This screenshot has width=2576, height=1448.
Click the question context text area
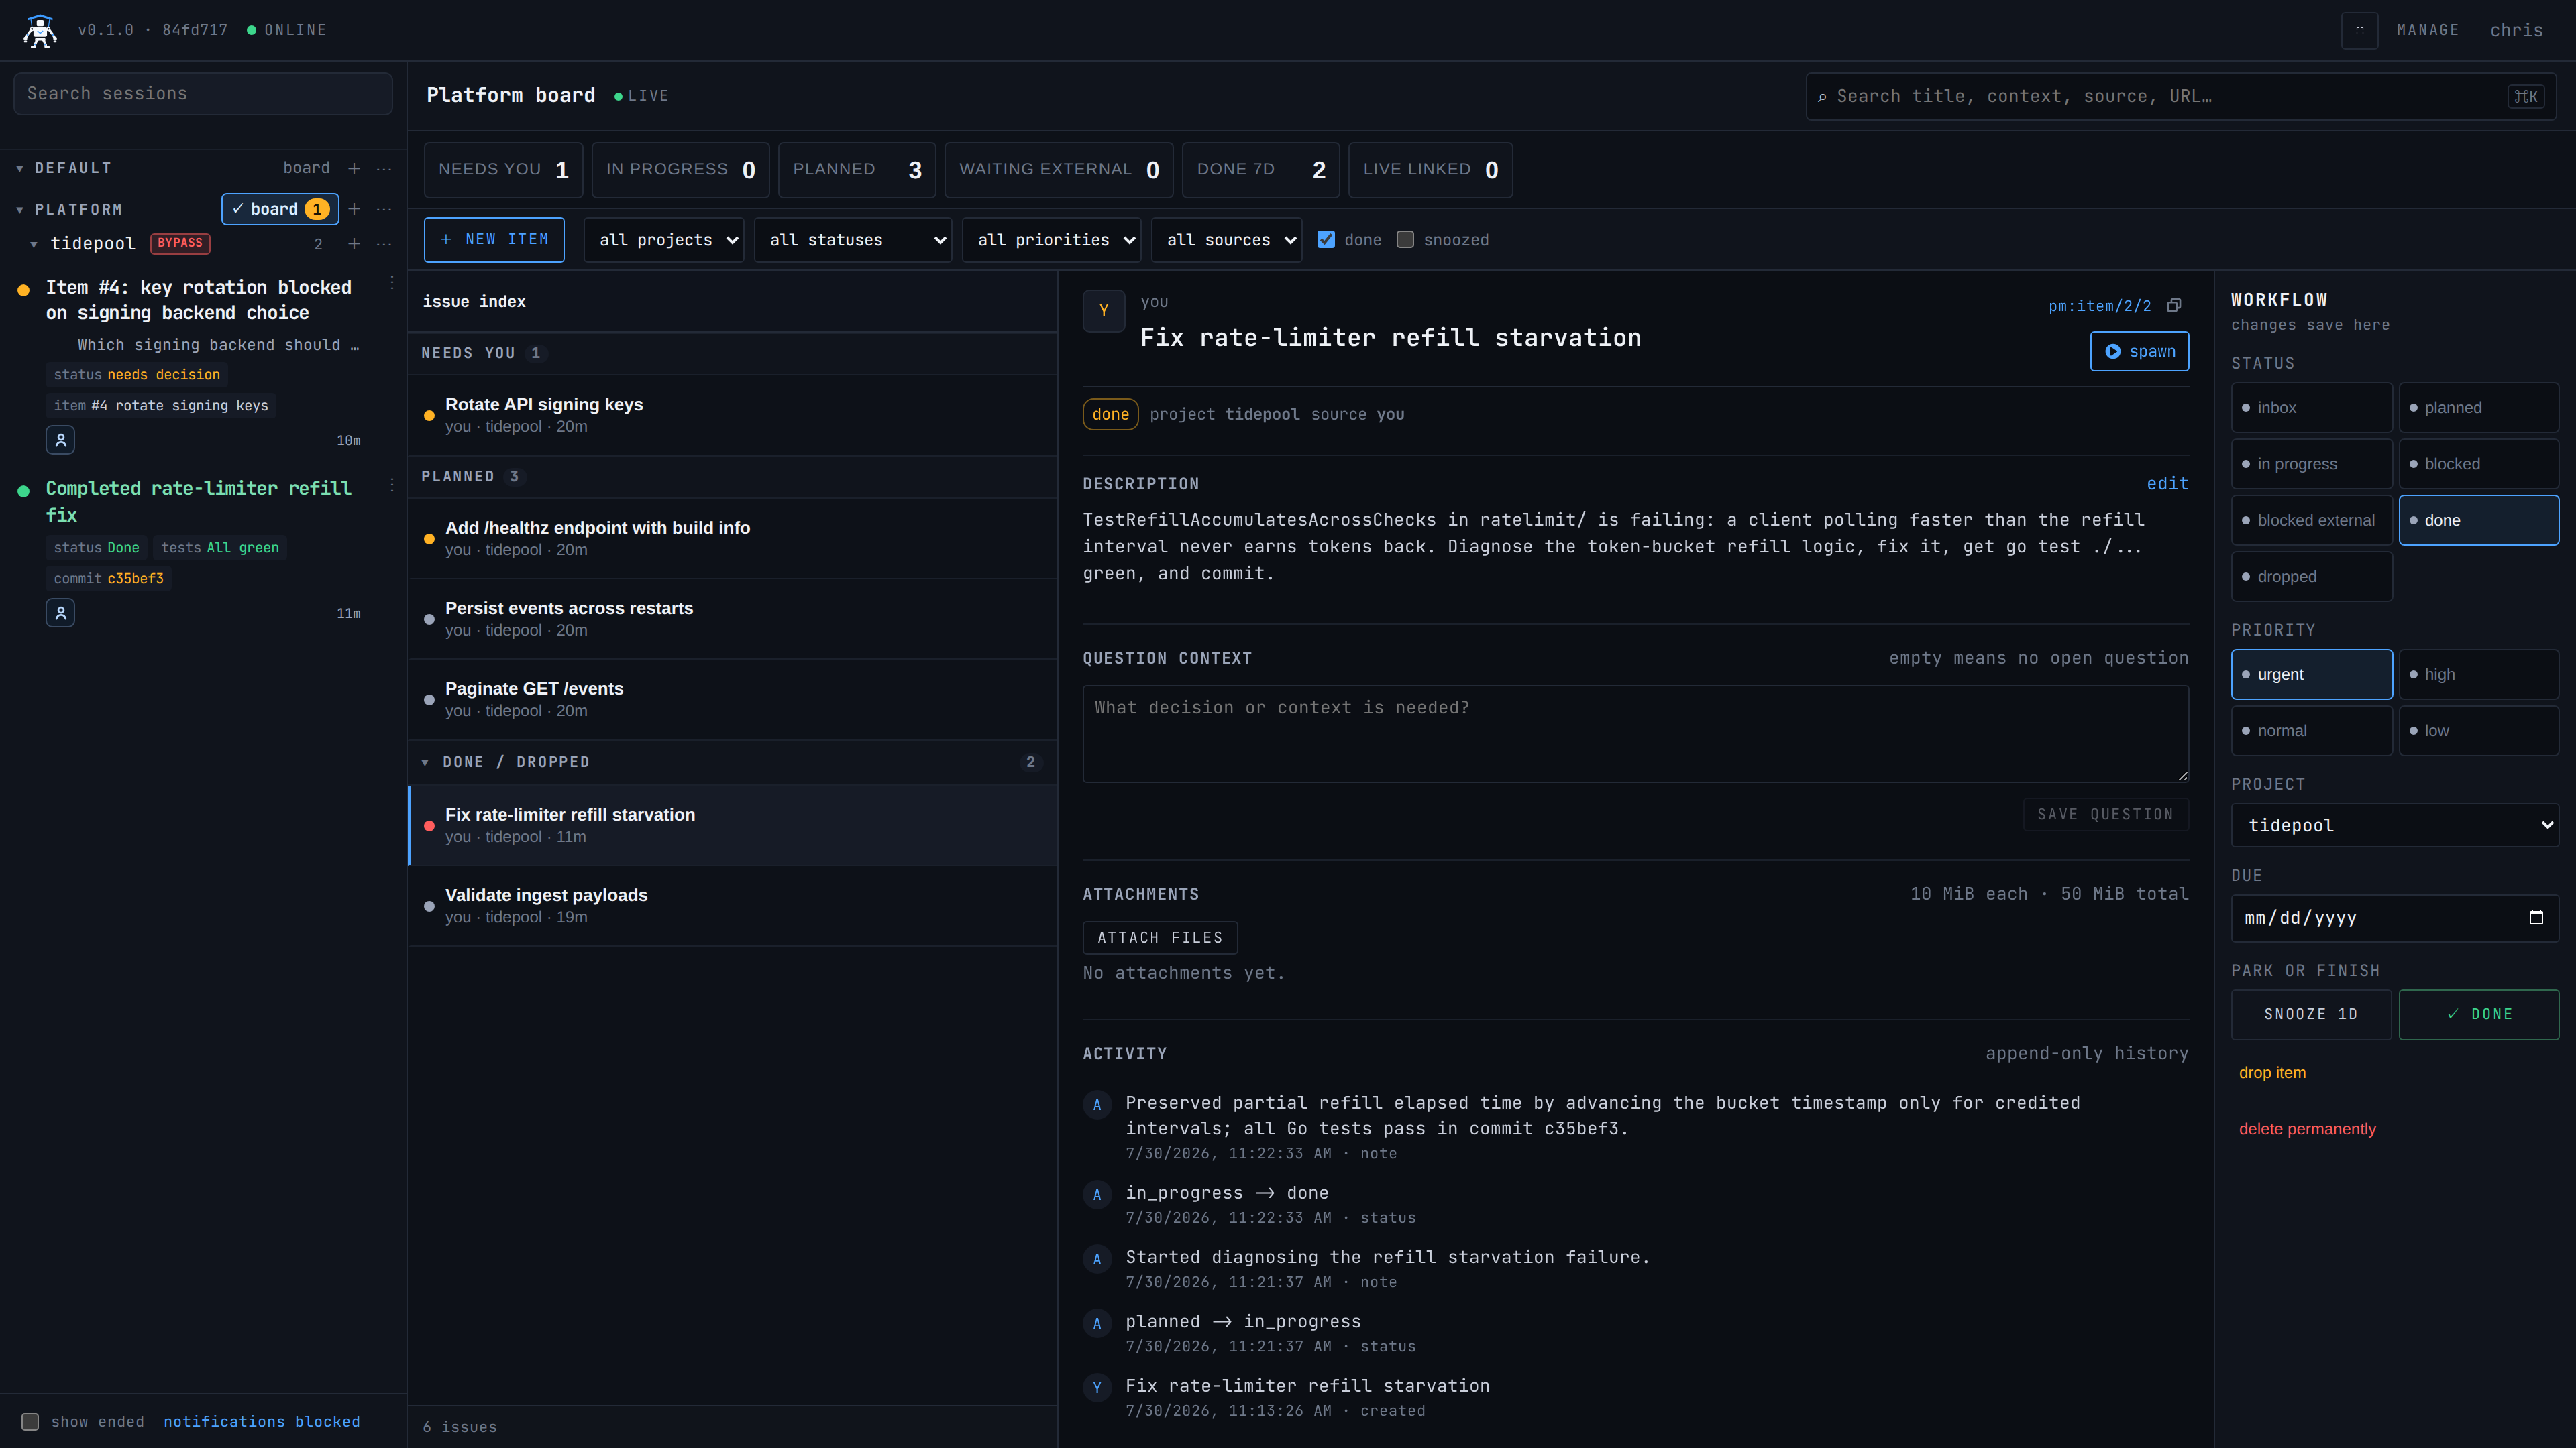[x=1635, y=733]
